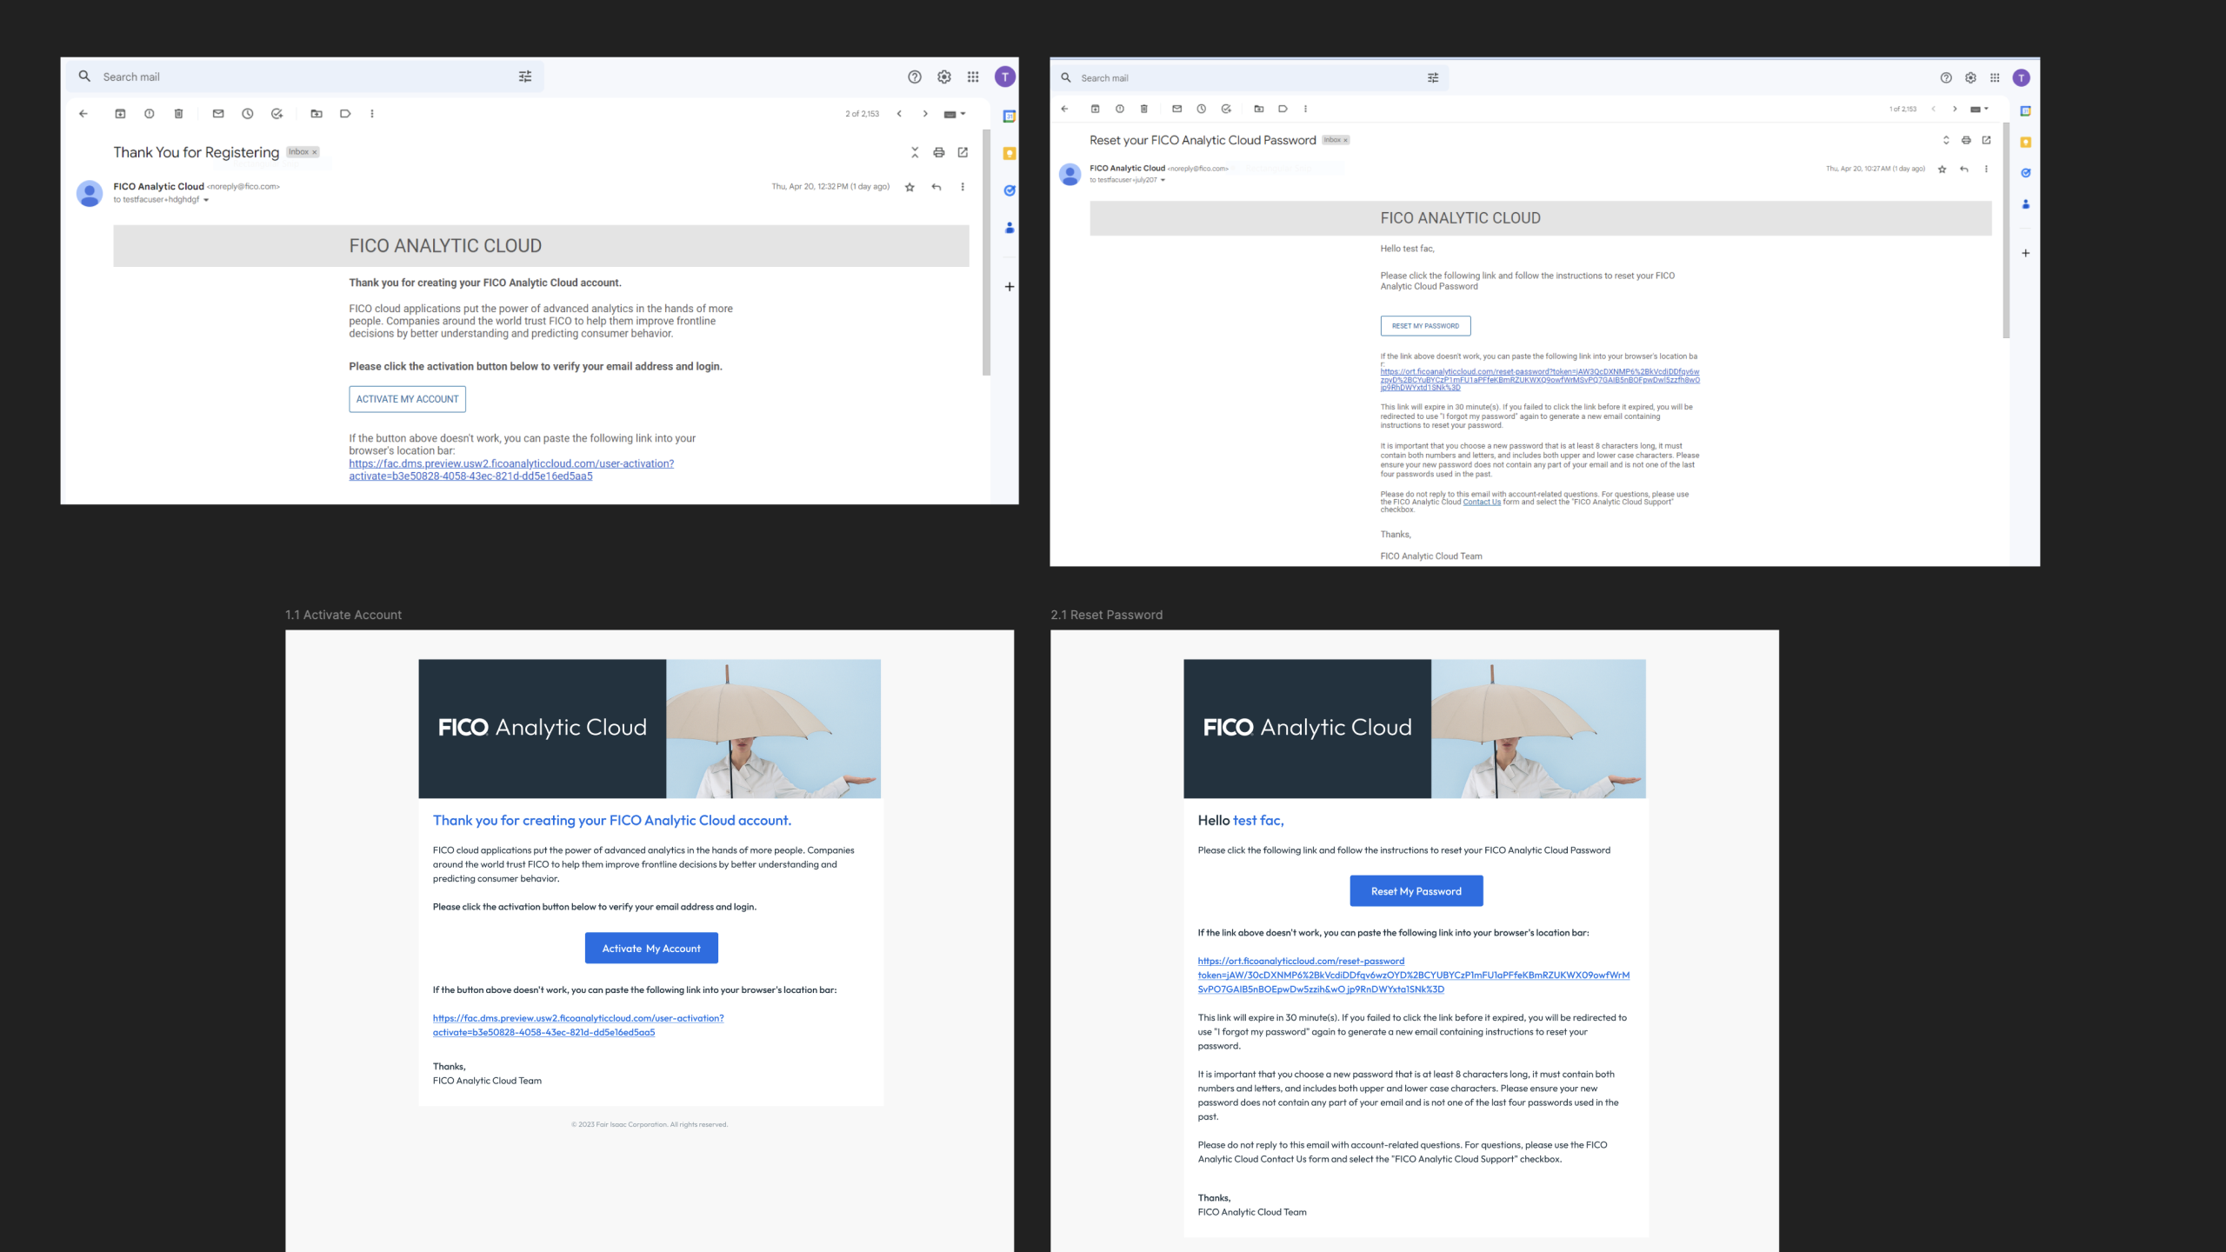
Task: Open more actions menu in right email toolbar
Action: click(x=1305, y=109)
